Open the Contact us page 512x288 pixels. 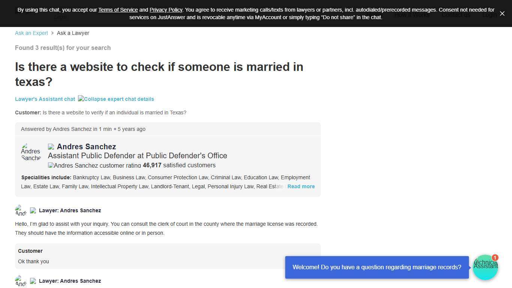[x=456, y=15]
